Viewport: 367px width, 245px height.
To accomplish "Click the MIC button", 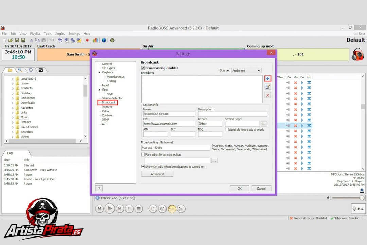I will click(358, 209).
